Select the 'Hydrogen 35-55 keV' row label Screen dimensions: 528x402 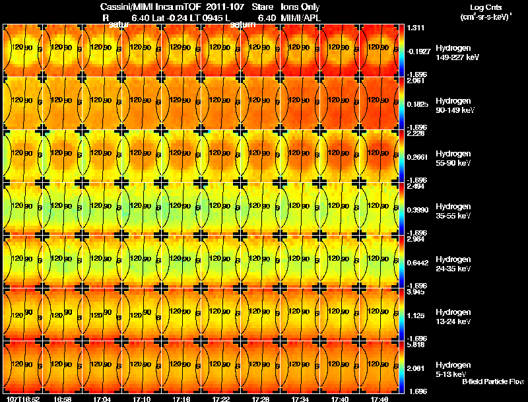coord(453,211)
